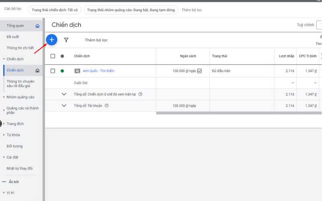Click the Trạng thái chiến dịch: Tất cả filter chip
The width and height of the screenshot is (322, 201).
click(54, 10)
